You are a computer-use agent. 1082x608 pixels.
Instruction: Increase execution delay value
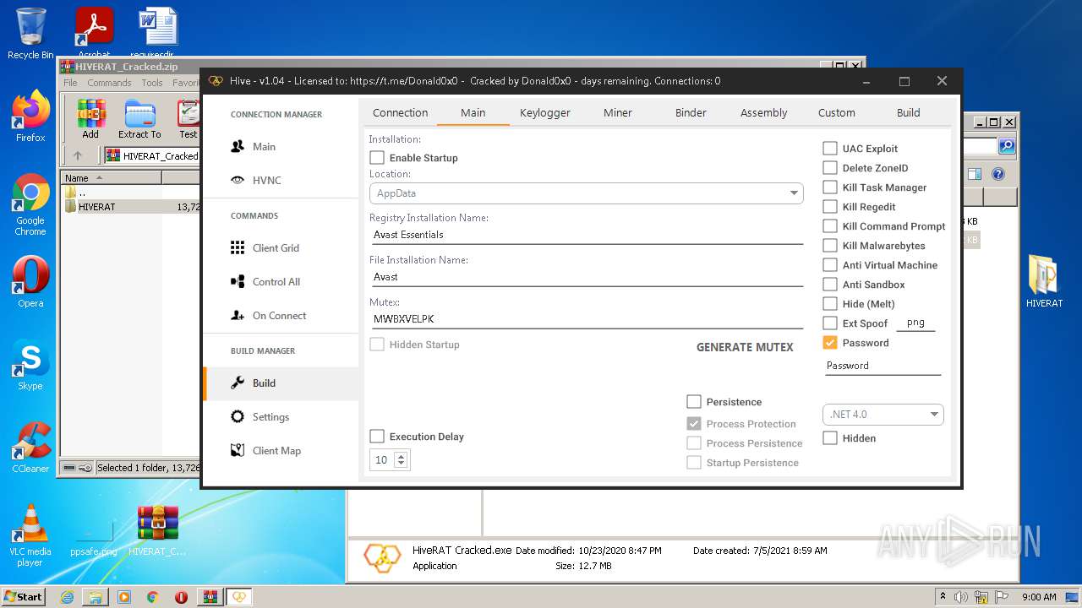pos(401,457)
